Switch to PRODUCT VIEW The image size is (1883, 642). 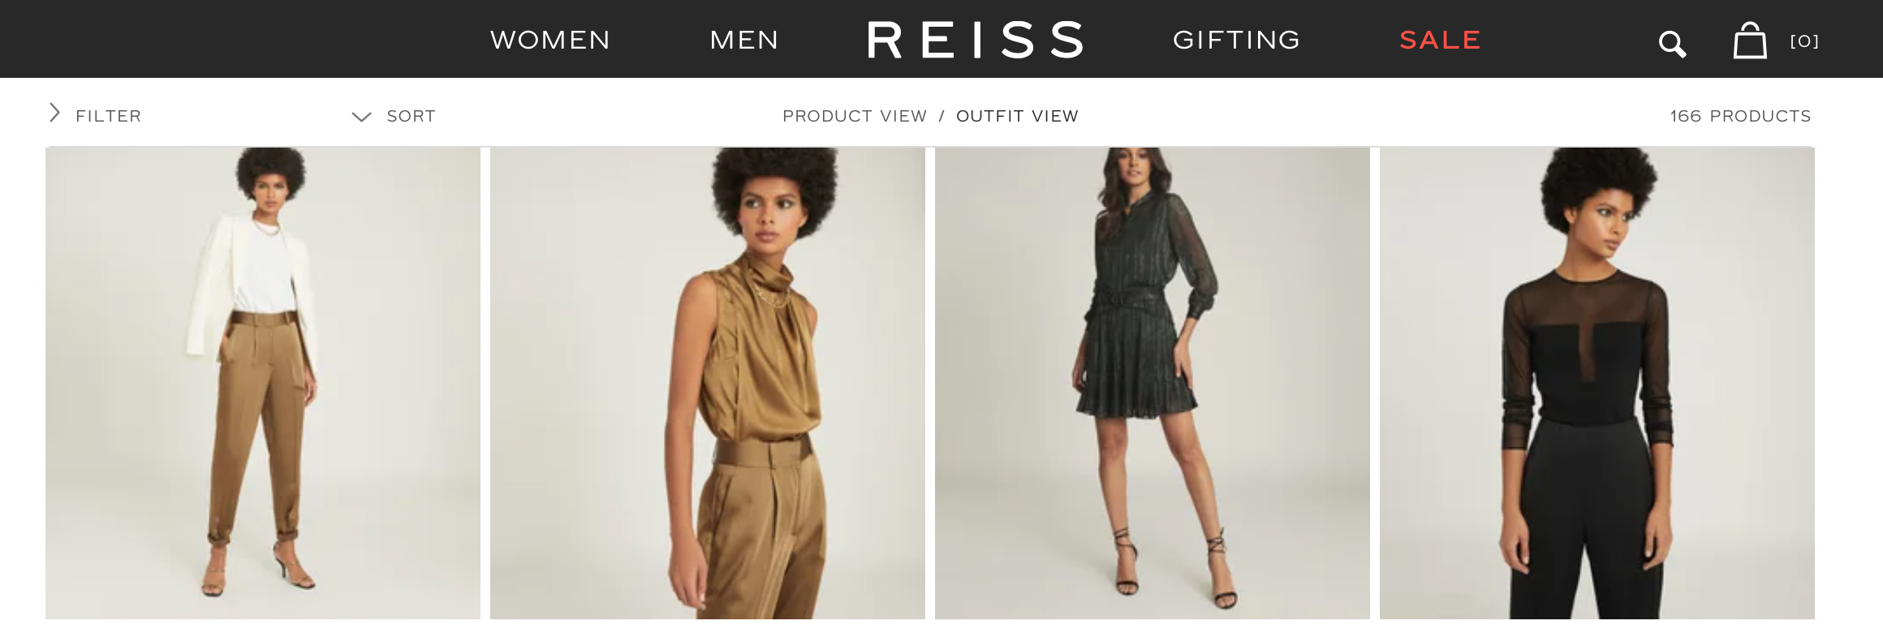tap(854, 116)
